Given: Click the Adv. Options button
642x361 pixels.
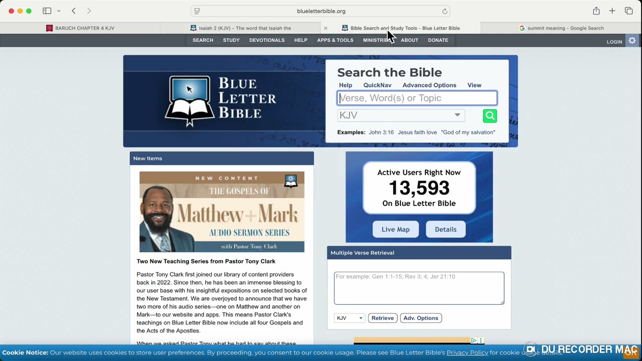Looking at the screenshot, I should pyautogui.click(x=421, y=318).
